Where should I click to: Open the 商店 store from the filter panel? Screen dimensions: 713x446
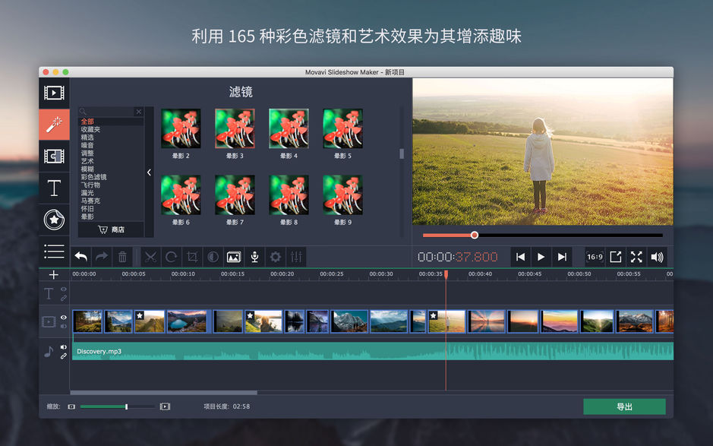point(110,229)
